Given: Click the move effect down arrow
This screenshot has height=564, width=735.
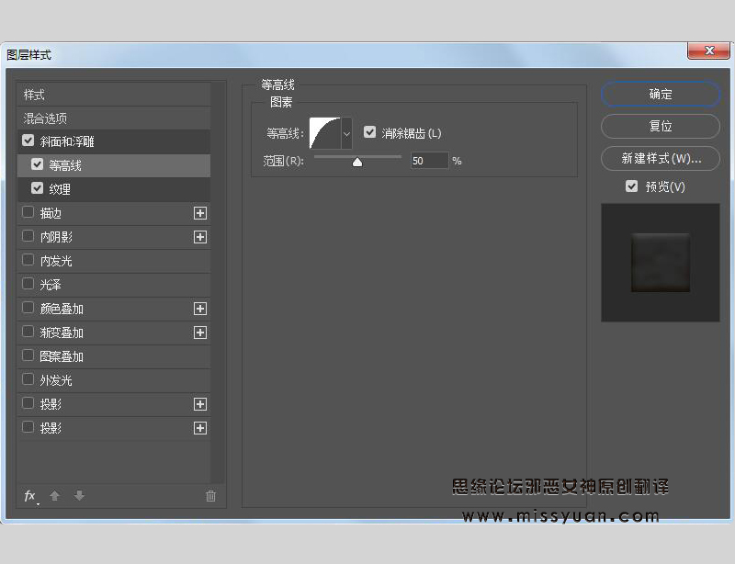Looking at the screenshot, I should pos(79,496).
